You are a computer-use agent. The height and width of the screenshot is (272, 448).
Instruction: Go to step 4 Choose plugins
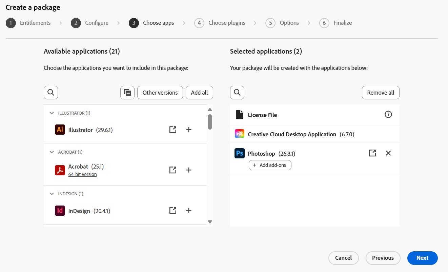click(x=220, y=23)
